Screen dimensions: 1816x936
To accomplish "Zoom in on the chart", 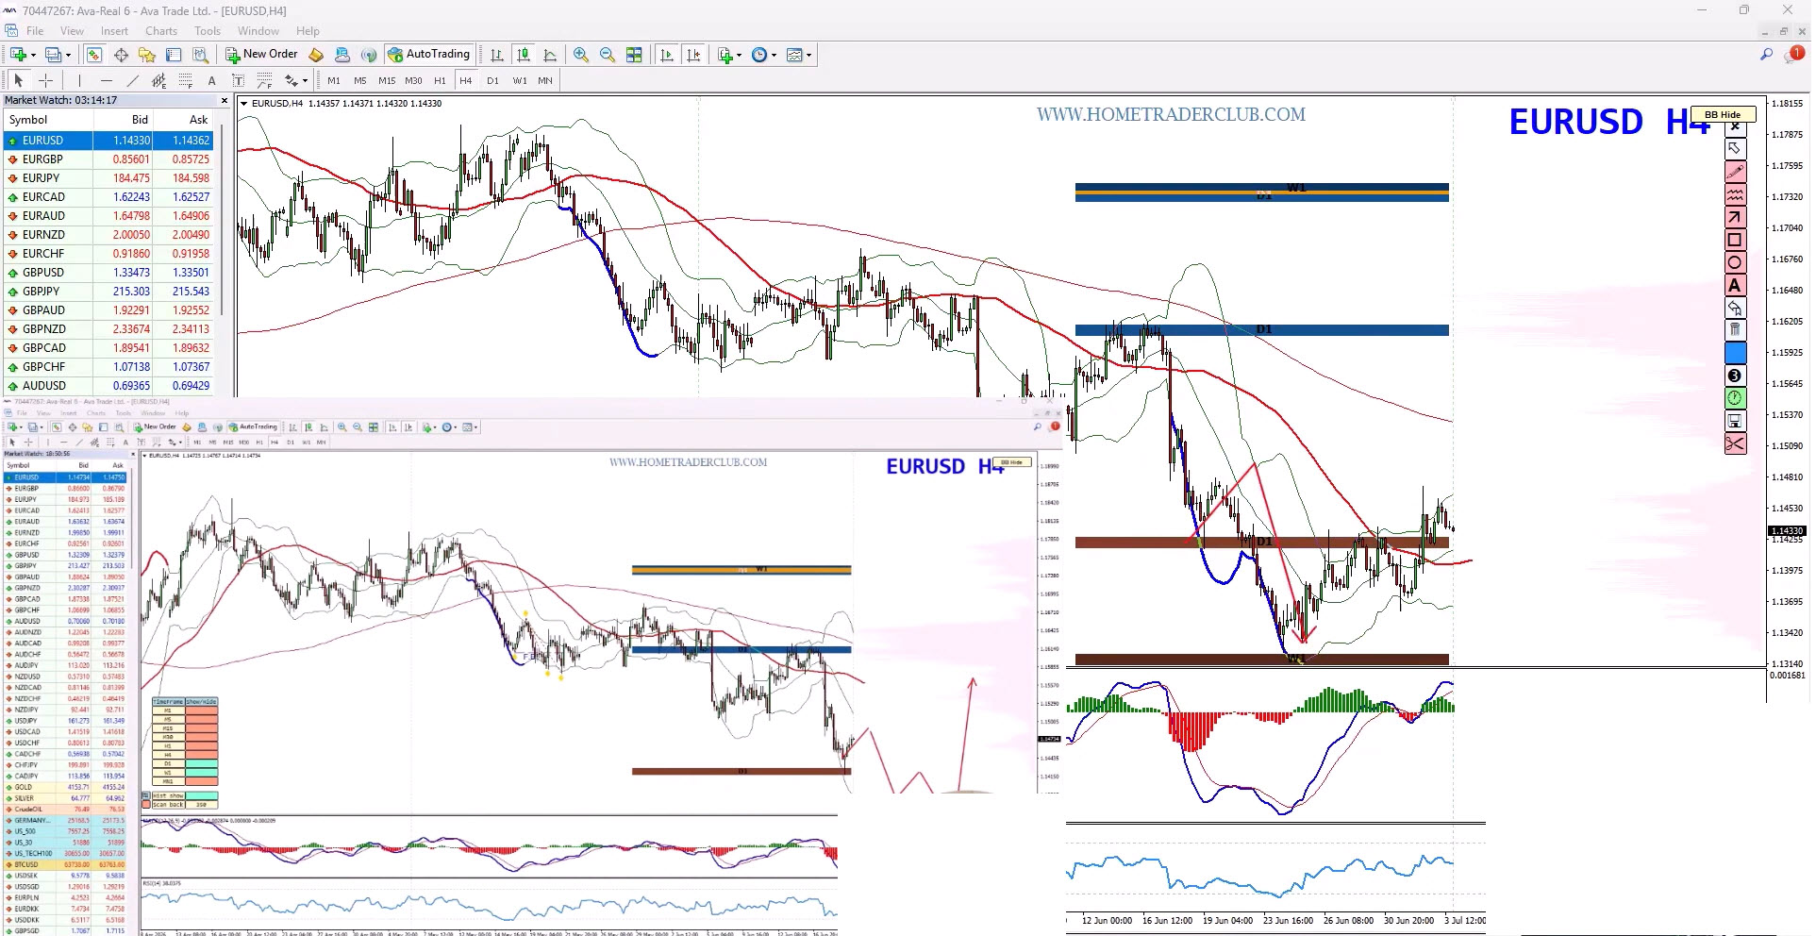I will tap(581, 55).
